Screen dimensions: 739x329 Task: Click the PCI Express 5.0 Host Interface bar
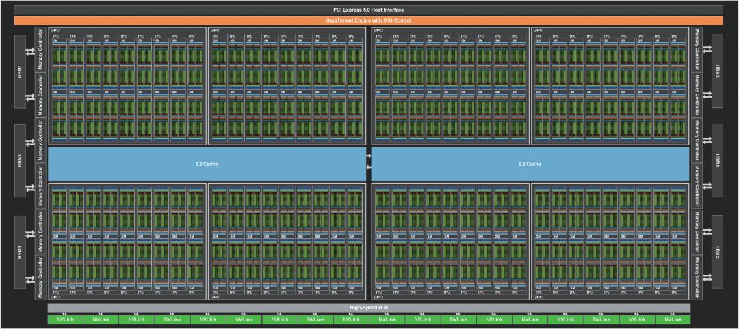click(x=369, y=10)
